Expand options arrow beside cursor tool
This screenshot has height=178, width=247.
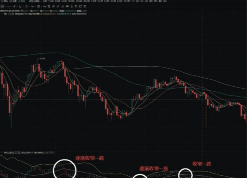click(5, 6)
